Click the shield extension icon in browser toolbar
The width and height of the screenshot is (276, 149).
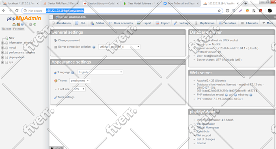click(234, 11)
